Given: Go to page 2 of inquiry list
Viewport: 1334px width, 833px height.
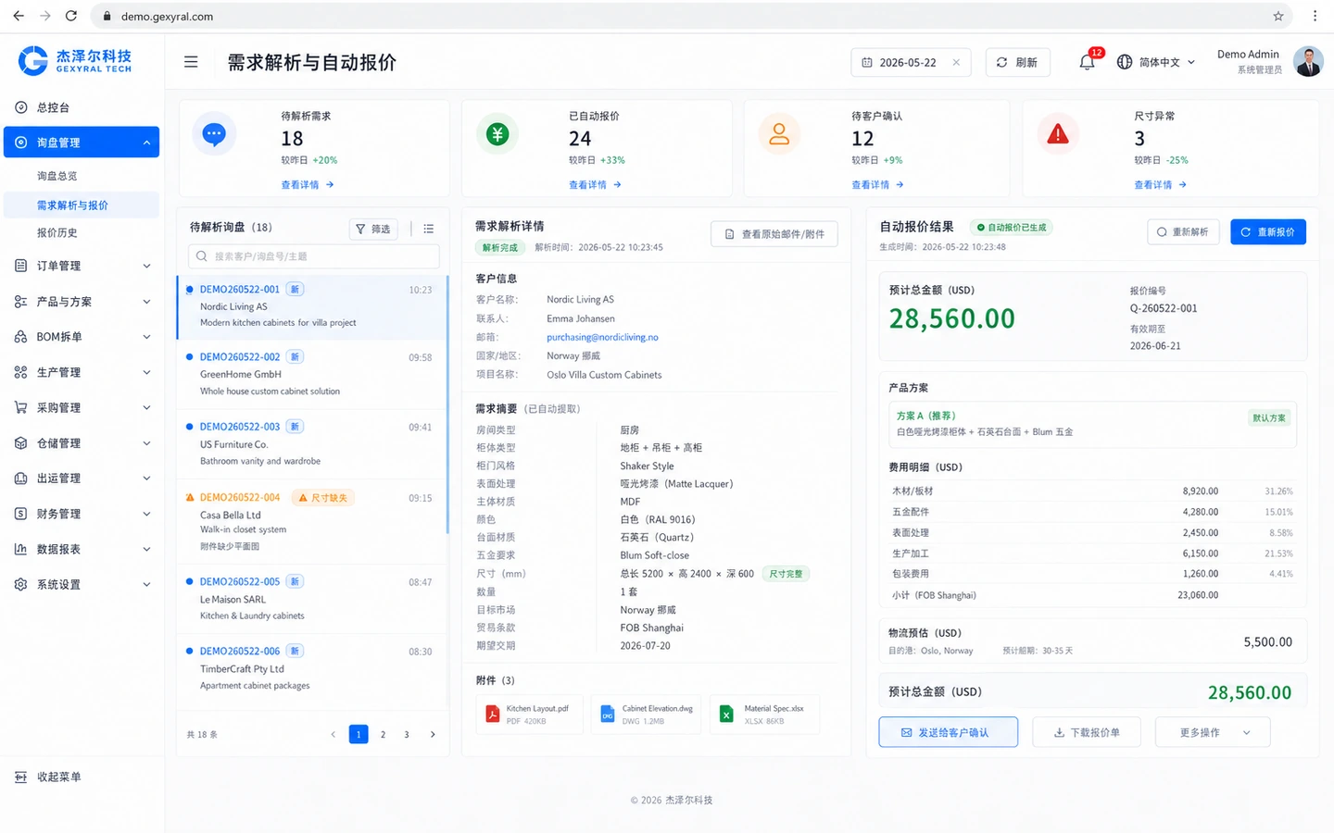Looking at the screenshot, I should (x=383, y=735).
